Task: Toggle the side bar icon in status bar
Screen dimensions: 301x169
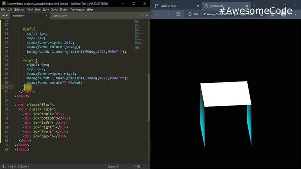Action: 4,166
